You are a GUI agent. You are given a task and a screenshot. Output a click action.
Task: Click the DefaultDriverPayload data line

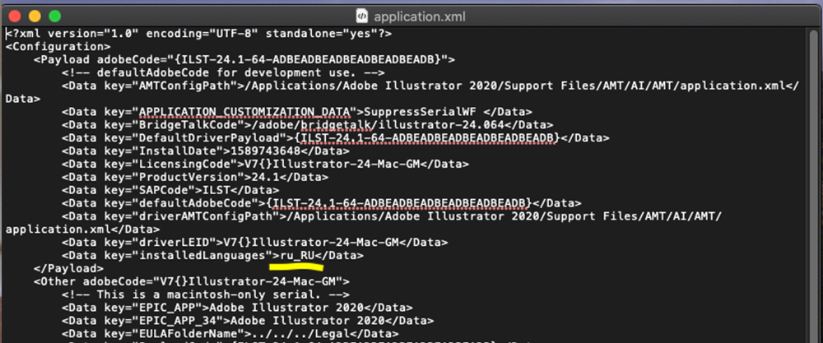[x=336, y=138]
